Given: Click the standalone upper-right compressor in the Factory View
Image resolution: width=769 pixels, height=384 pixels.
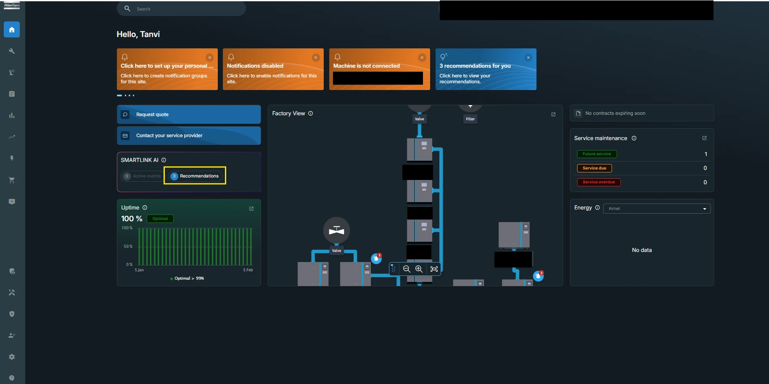Looking at the screenshot, I should click(514, 235).
